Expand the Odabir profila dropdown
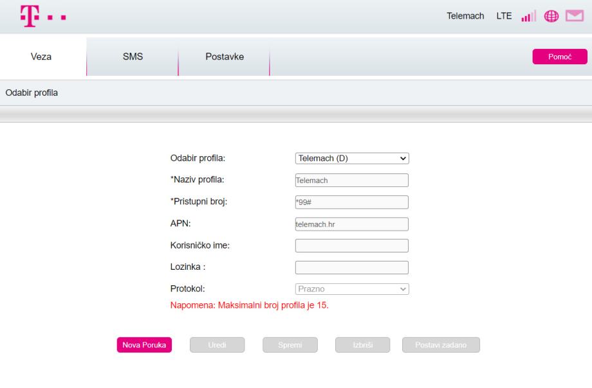The width and height of the screenshot is (592, 388). coord(352,158)
